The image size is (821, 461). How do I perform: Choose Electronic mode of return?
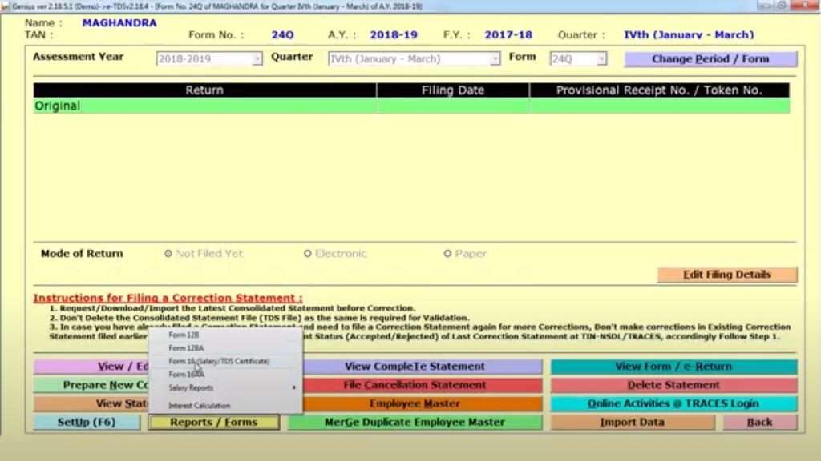click(x=308, y=254)
